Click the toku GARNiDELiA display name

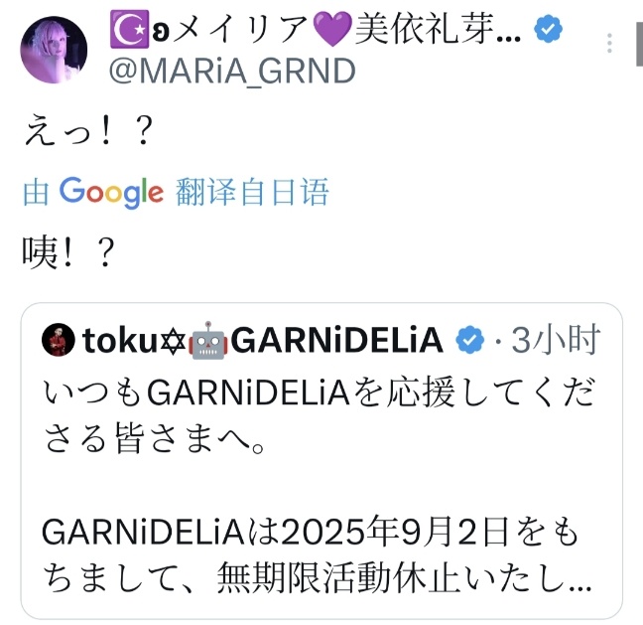[263, 341]
